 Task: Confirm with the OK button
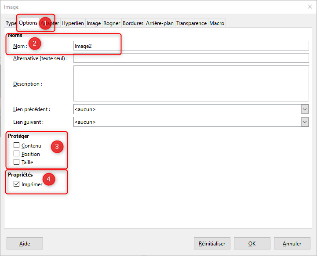tap(252, 244)
